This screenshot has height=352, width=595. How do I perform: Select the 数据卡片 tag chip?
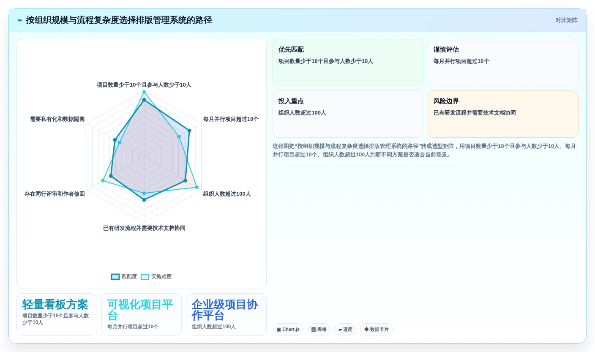click(377, 330)
